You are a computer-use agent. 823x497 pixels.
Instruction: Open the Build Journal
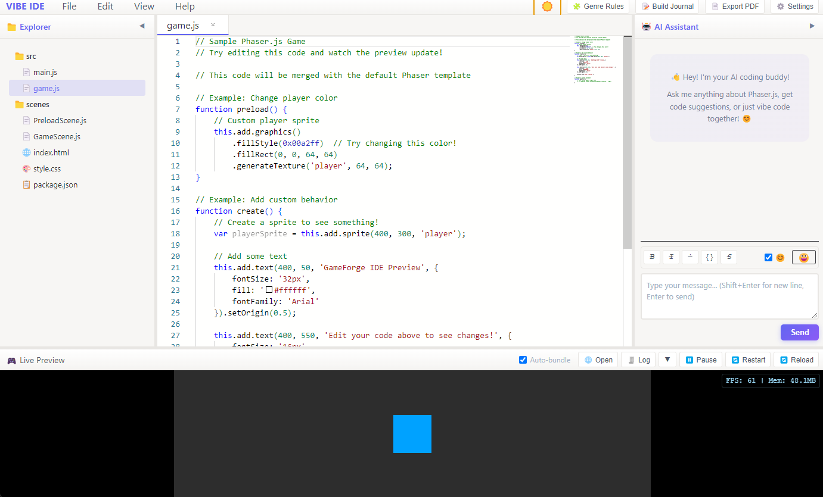tap(667, 7)
